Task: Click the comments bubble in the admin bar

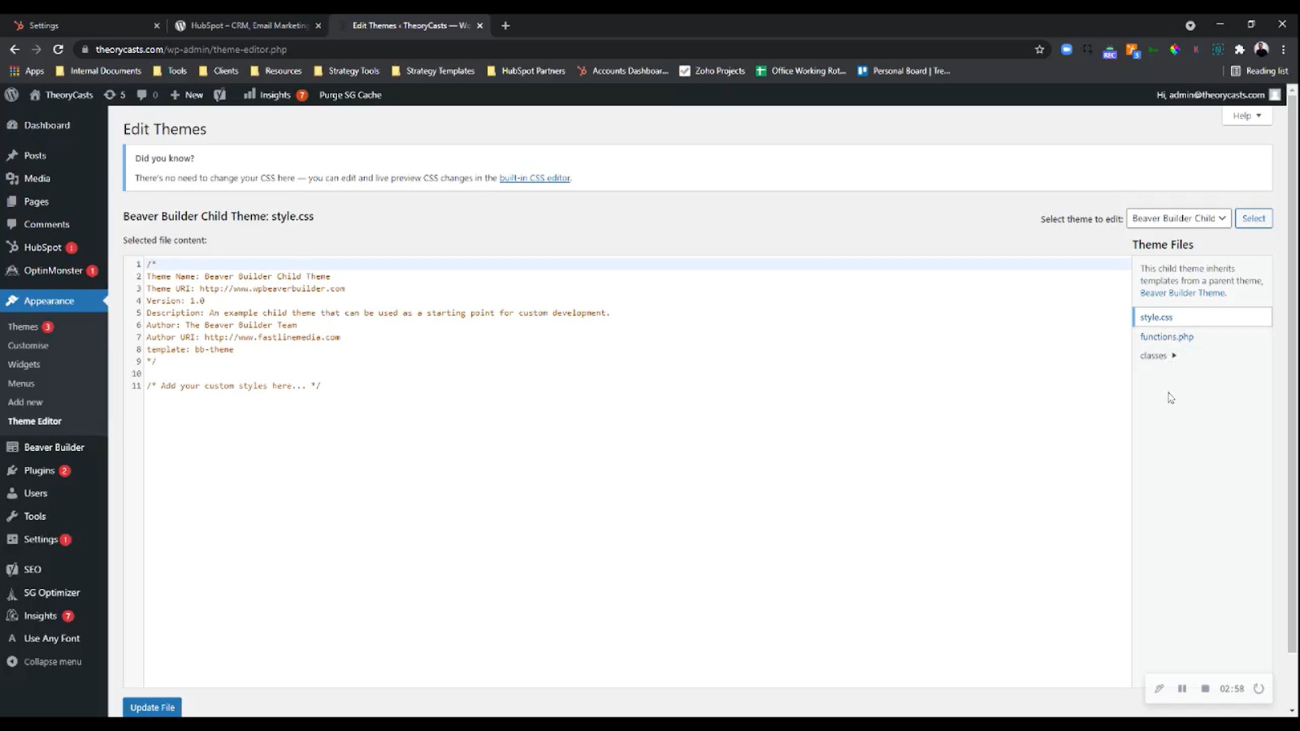Action: [142, 95]
